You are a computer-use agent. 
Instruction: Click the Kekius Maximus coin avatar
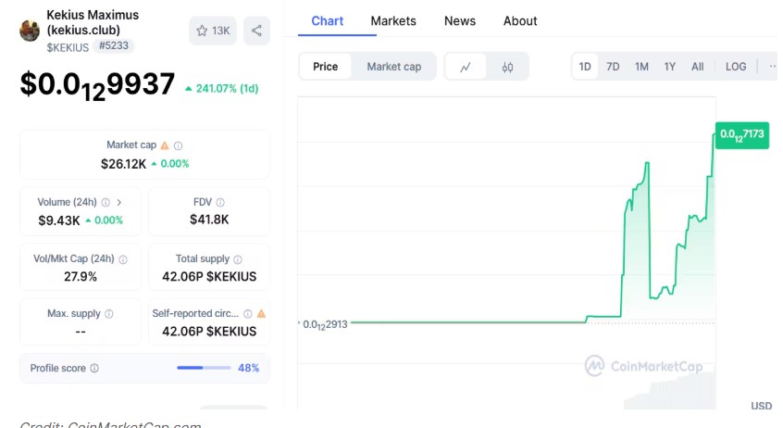(x=30, y=31)
